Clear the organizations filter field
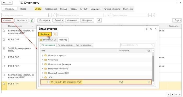Image resolution: width=183 pixels, height=97 pixels. coord(53,15)
